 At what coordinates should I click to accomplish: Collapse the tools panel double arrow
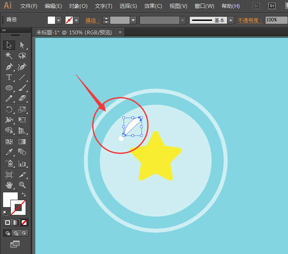pyautogui.click(x=3, y=30)
